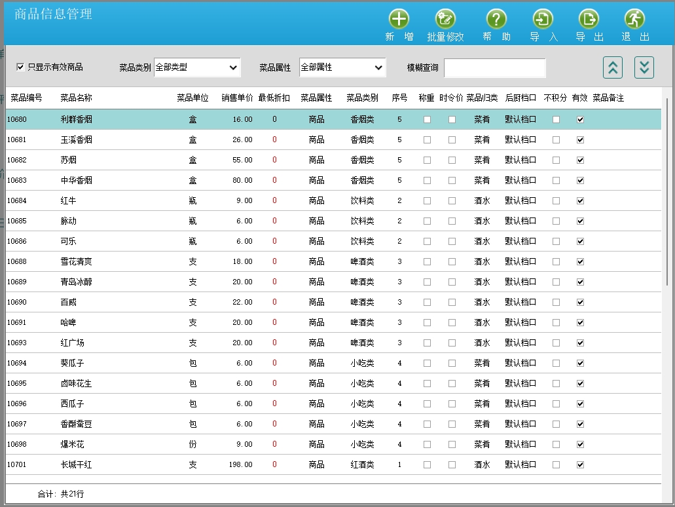Viewport: 675px width, 507px height.
Task: Open the 菜品属性 dropdown
Action: click(342, 67)
